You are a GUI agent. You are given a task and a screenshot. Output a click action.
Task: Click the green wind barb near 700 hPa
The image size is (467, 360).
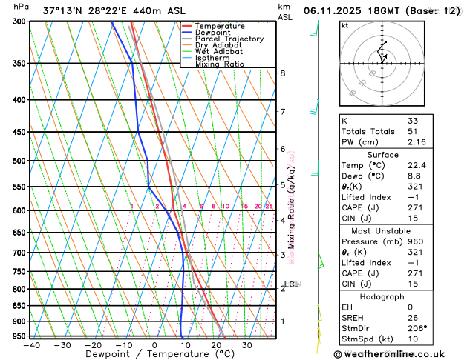(321, 261)
